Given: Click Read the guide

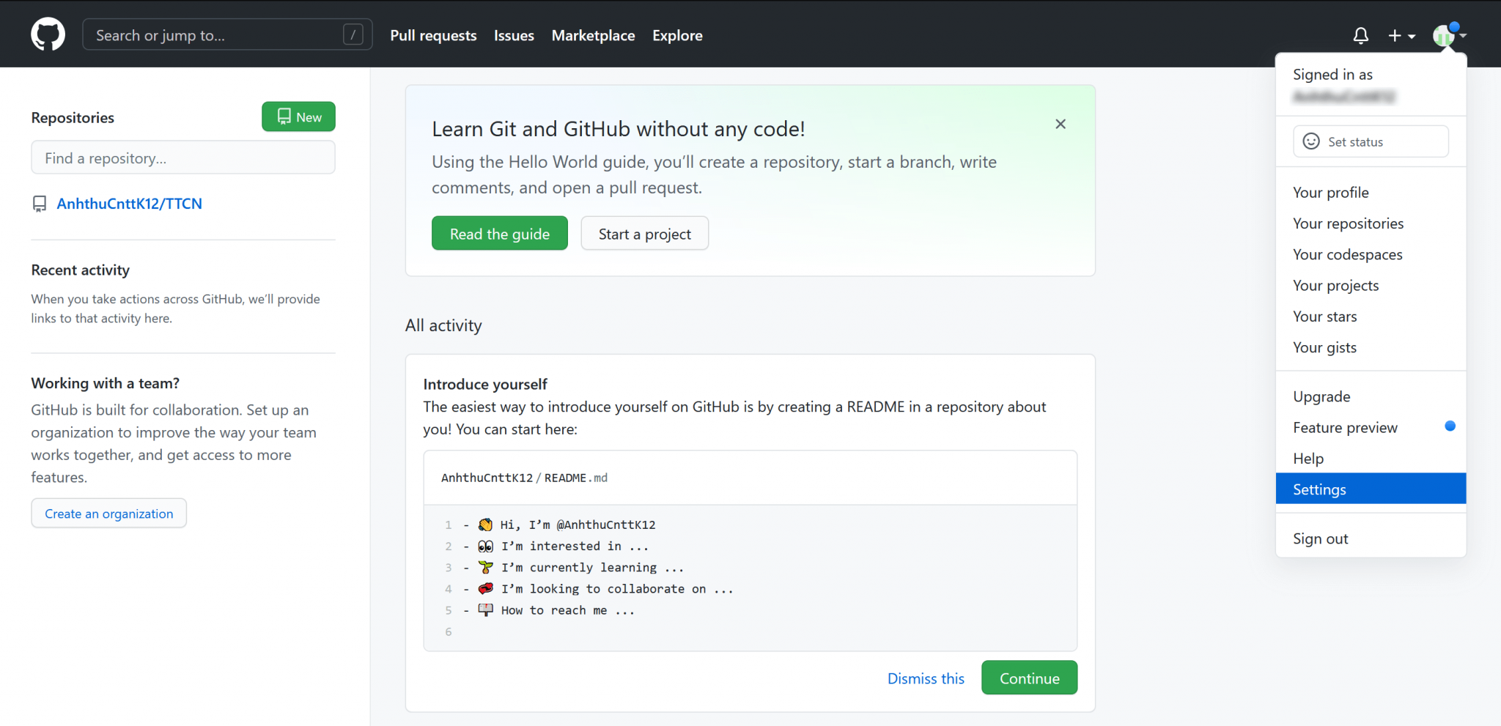Looking at the screenshot, I should pyautogui.click(x=499, y=233).
